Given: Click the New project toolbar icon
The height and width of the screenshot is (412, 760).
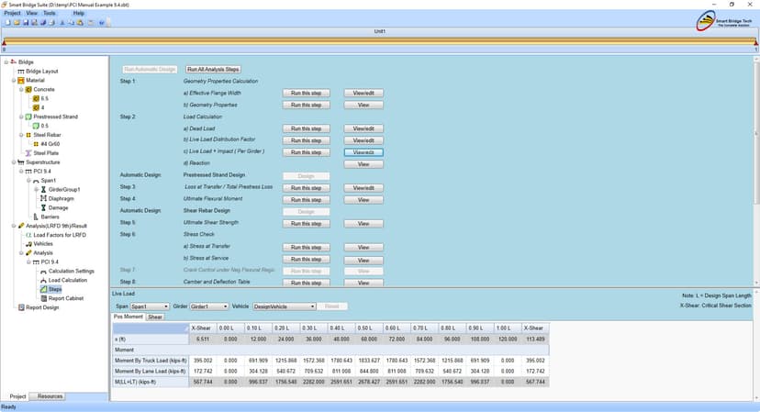Looking at the screenshot, I should click(x=7, y=22).
